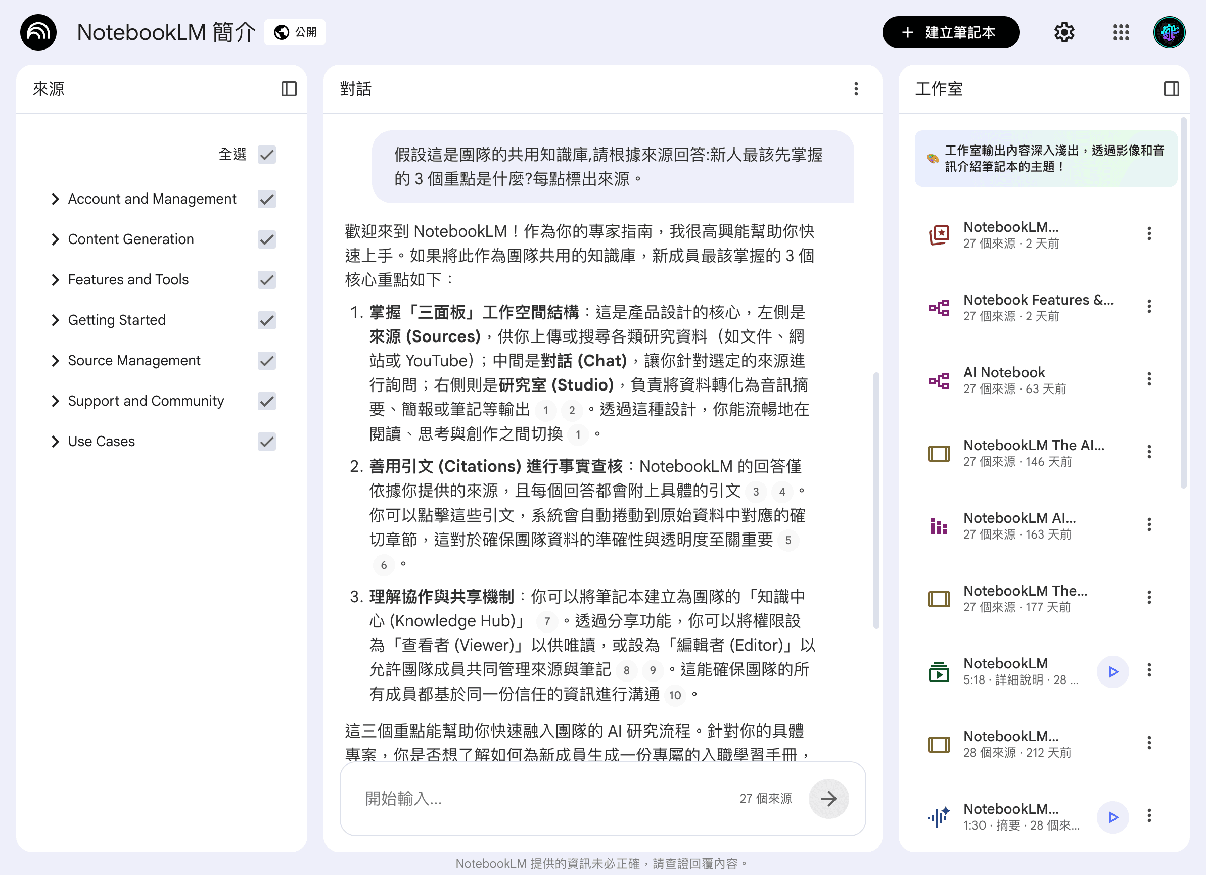The image size is (1206, 875).
Task: Expand the Content Generation group
Action: (x=55, y=240)
